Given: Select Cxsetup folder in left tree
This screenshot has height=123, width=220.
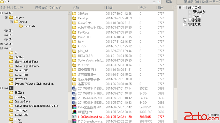Looking at the screenshot, I should point(20,97).
